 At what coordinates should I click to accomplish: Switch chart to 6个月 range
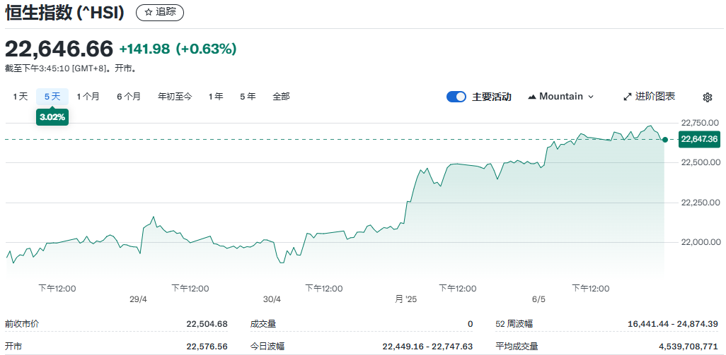click(x=129, y=97)
